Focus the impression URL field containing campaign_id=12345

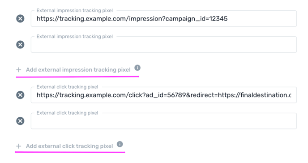(x=164, y=19)
